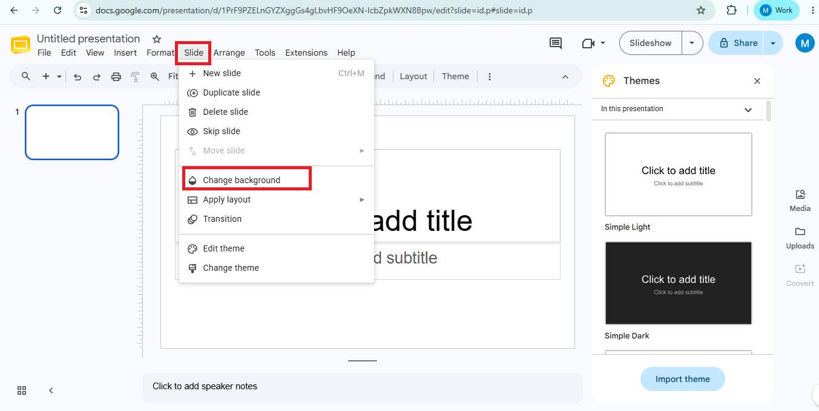The image size is (819, 411).
Task: Close the Themes panel
Action: (757, 81)
